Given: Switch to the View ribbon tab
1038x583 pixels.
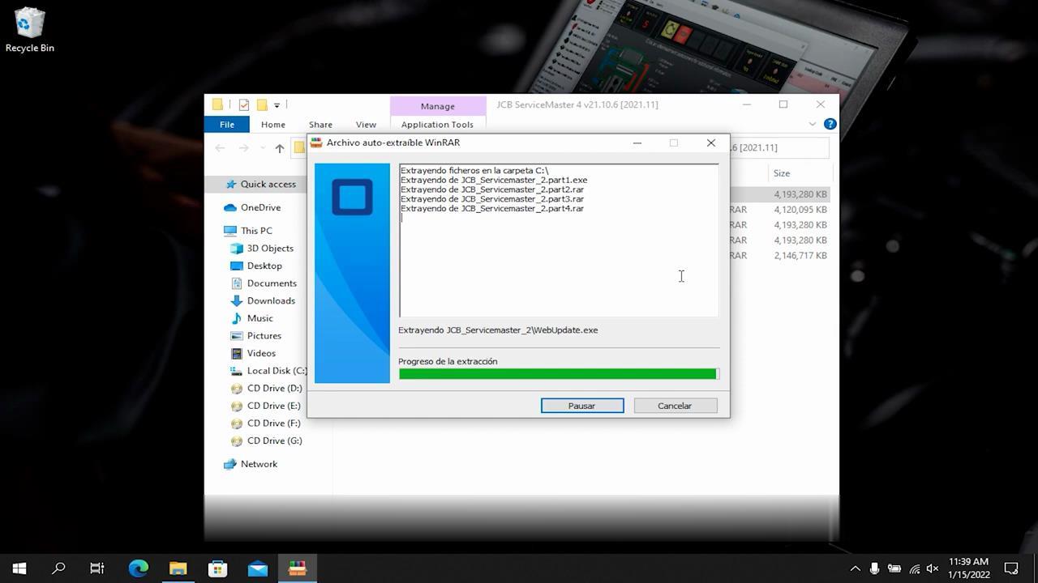Looking at the screenshot, I should coord(366,125).
